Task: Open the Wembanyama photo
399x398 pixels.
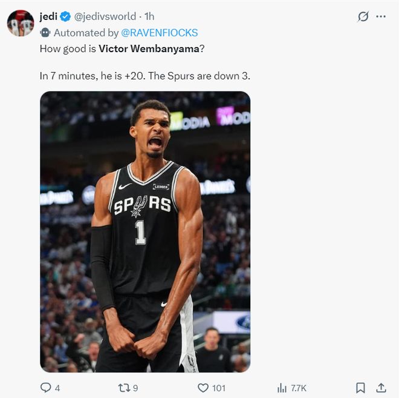Action: [x=145, y=231]
